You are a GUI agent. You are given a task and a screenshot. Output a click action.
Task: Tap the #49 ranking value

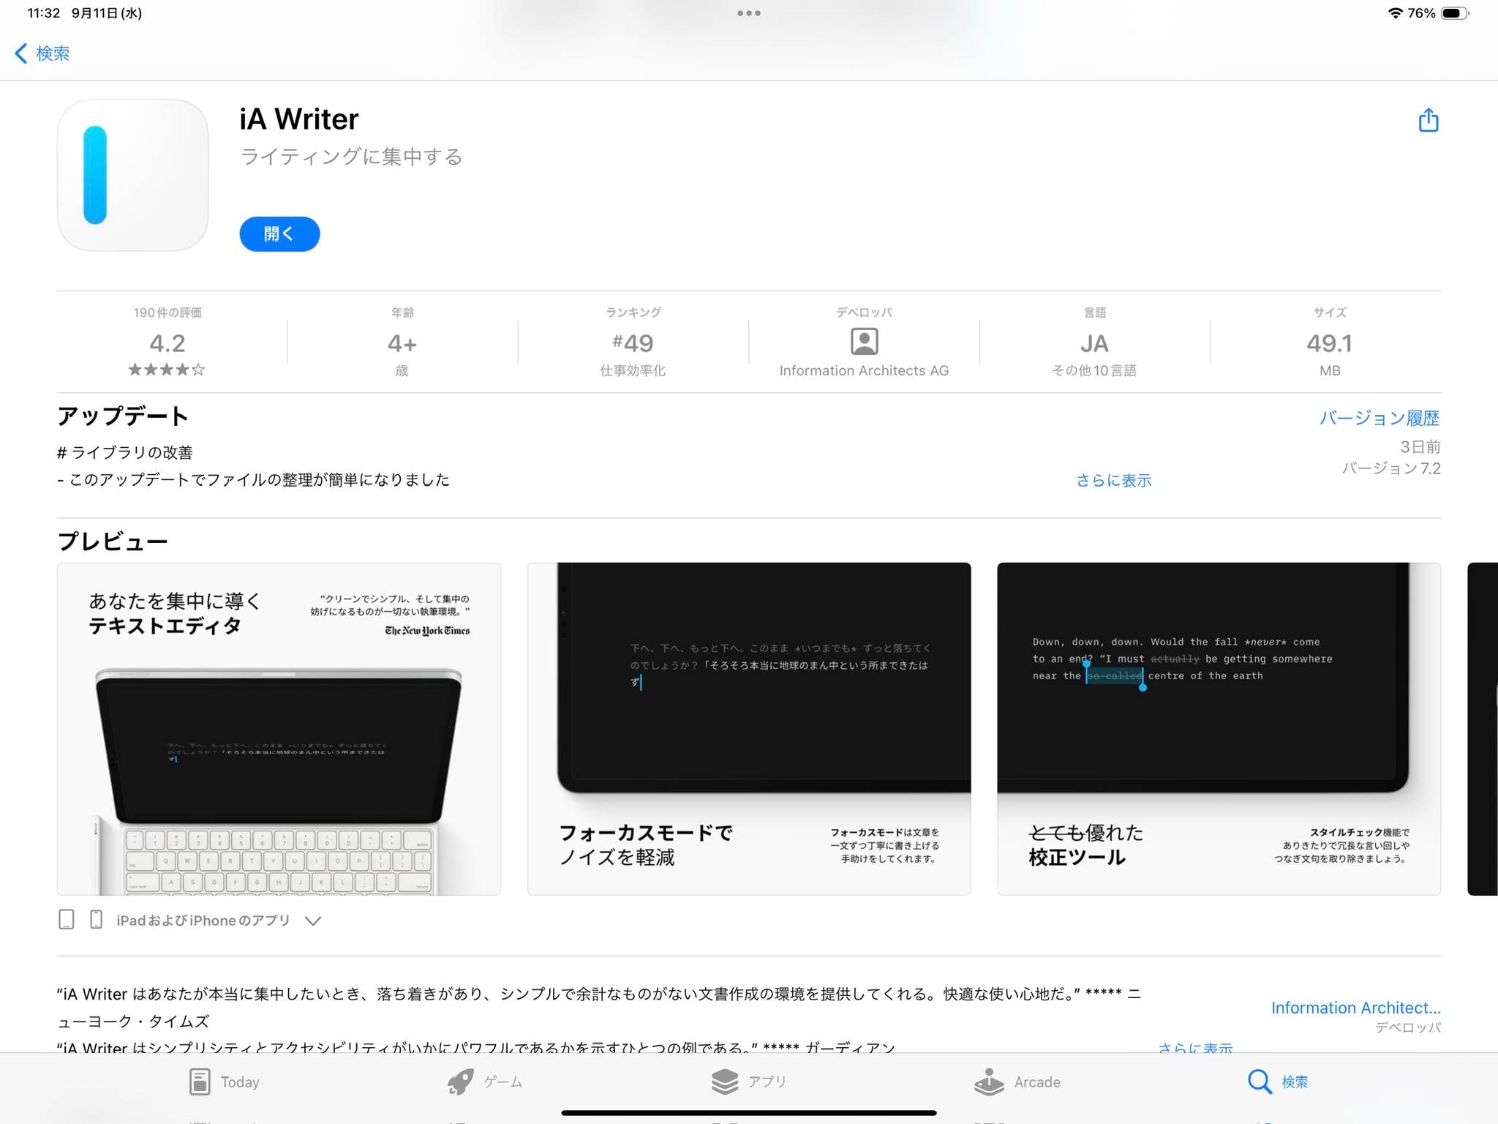pos(633,342)
